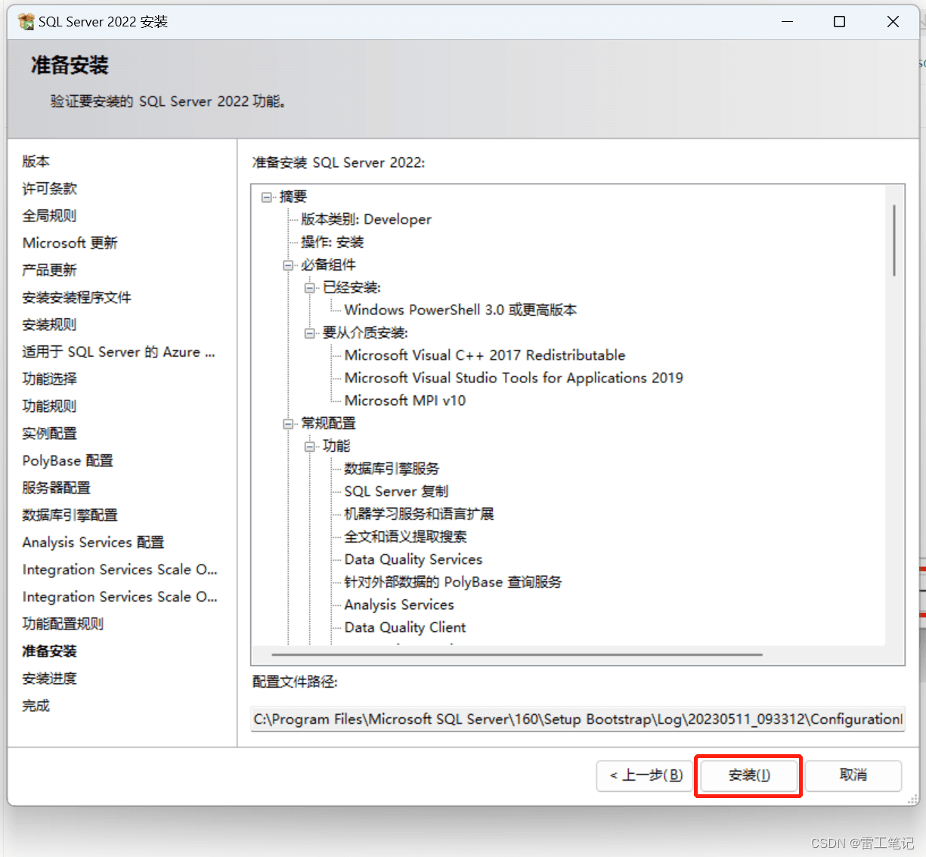Select the PolyBase 配置 step

click(68, 460)
